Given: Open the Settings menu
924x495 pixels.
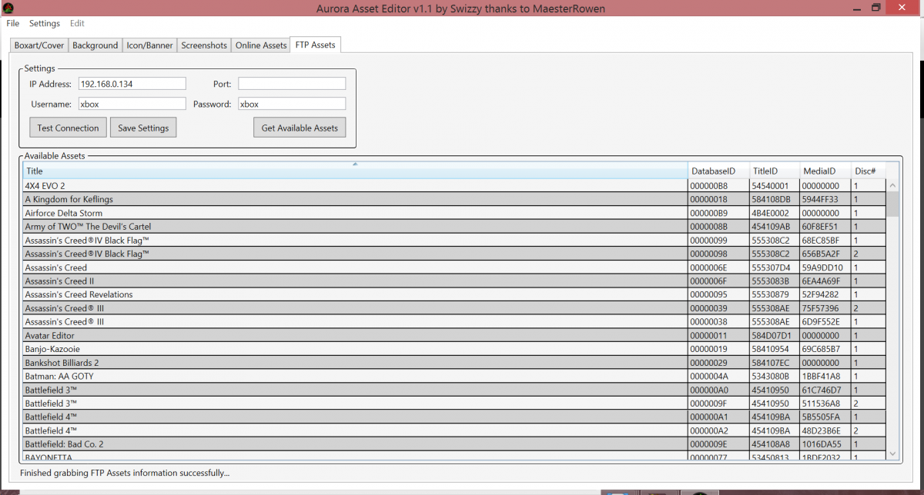Looking at the screenshot, I should 45,24.
